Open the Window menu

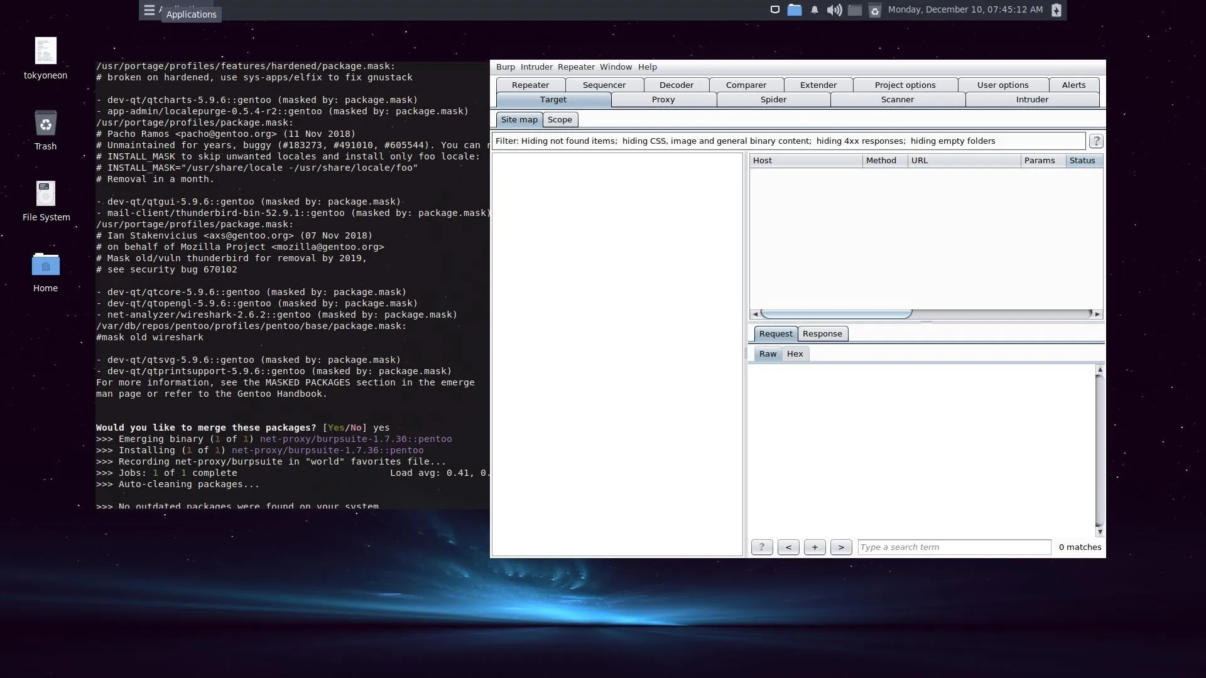616,67
